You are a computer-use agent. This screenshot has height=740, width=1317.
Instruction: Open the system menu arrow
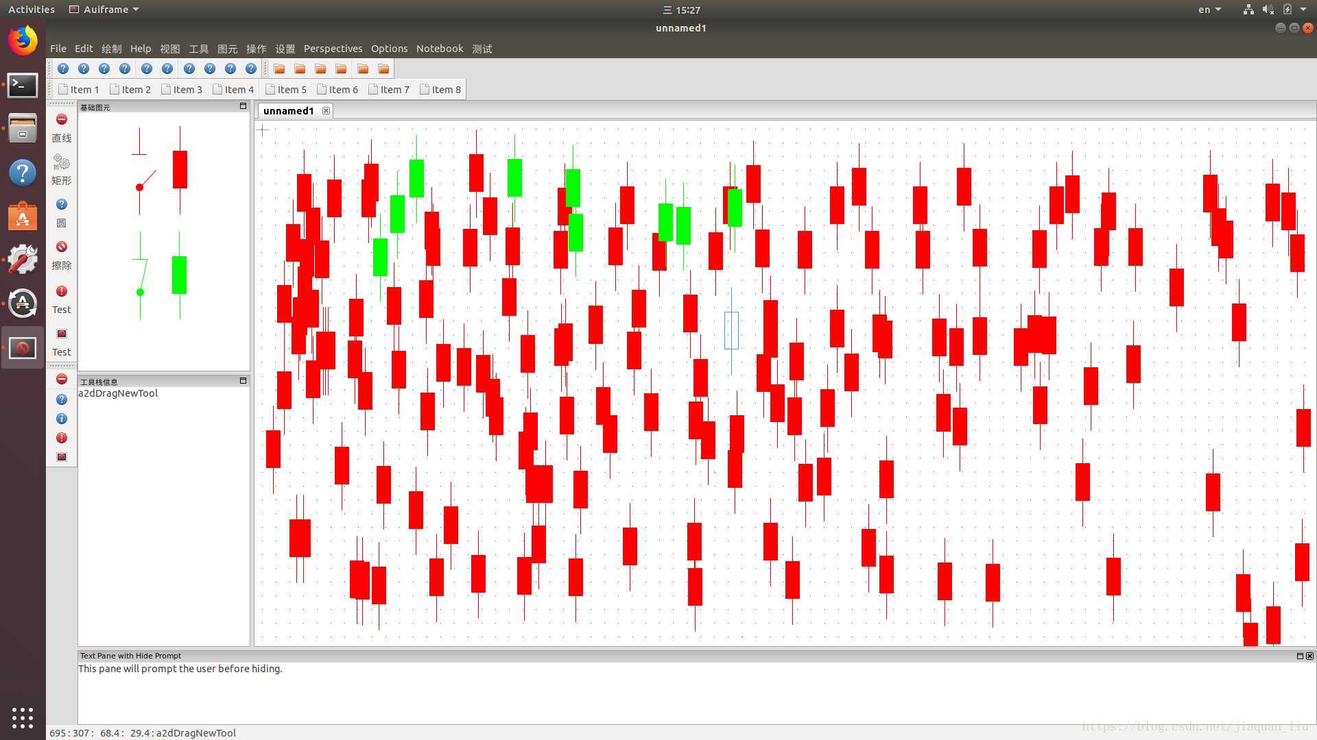pos(1303,10)
